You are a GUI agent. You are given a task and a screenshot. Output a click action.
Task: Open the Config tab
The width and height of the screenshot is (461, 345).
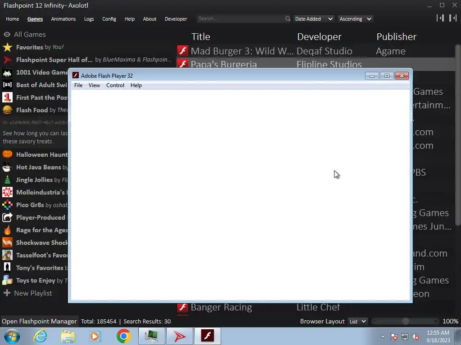(x=109, y=19)
